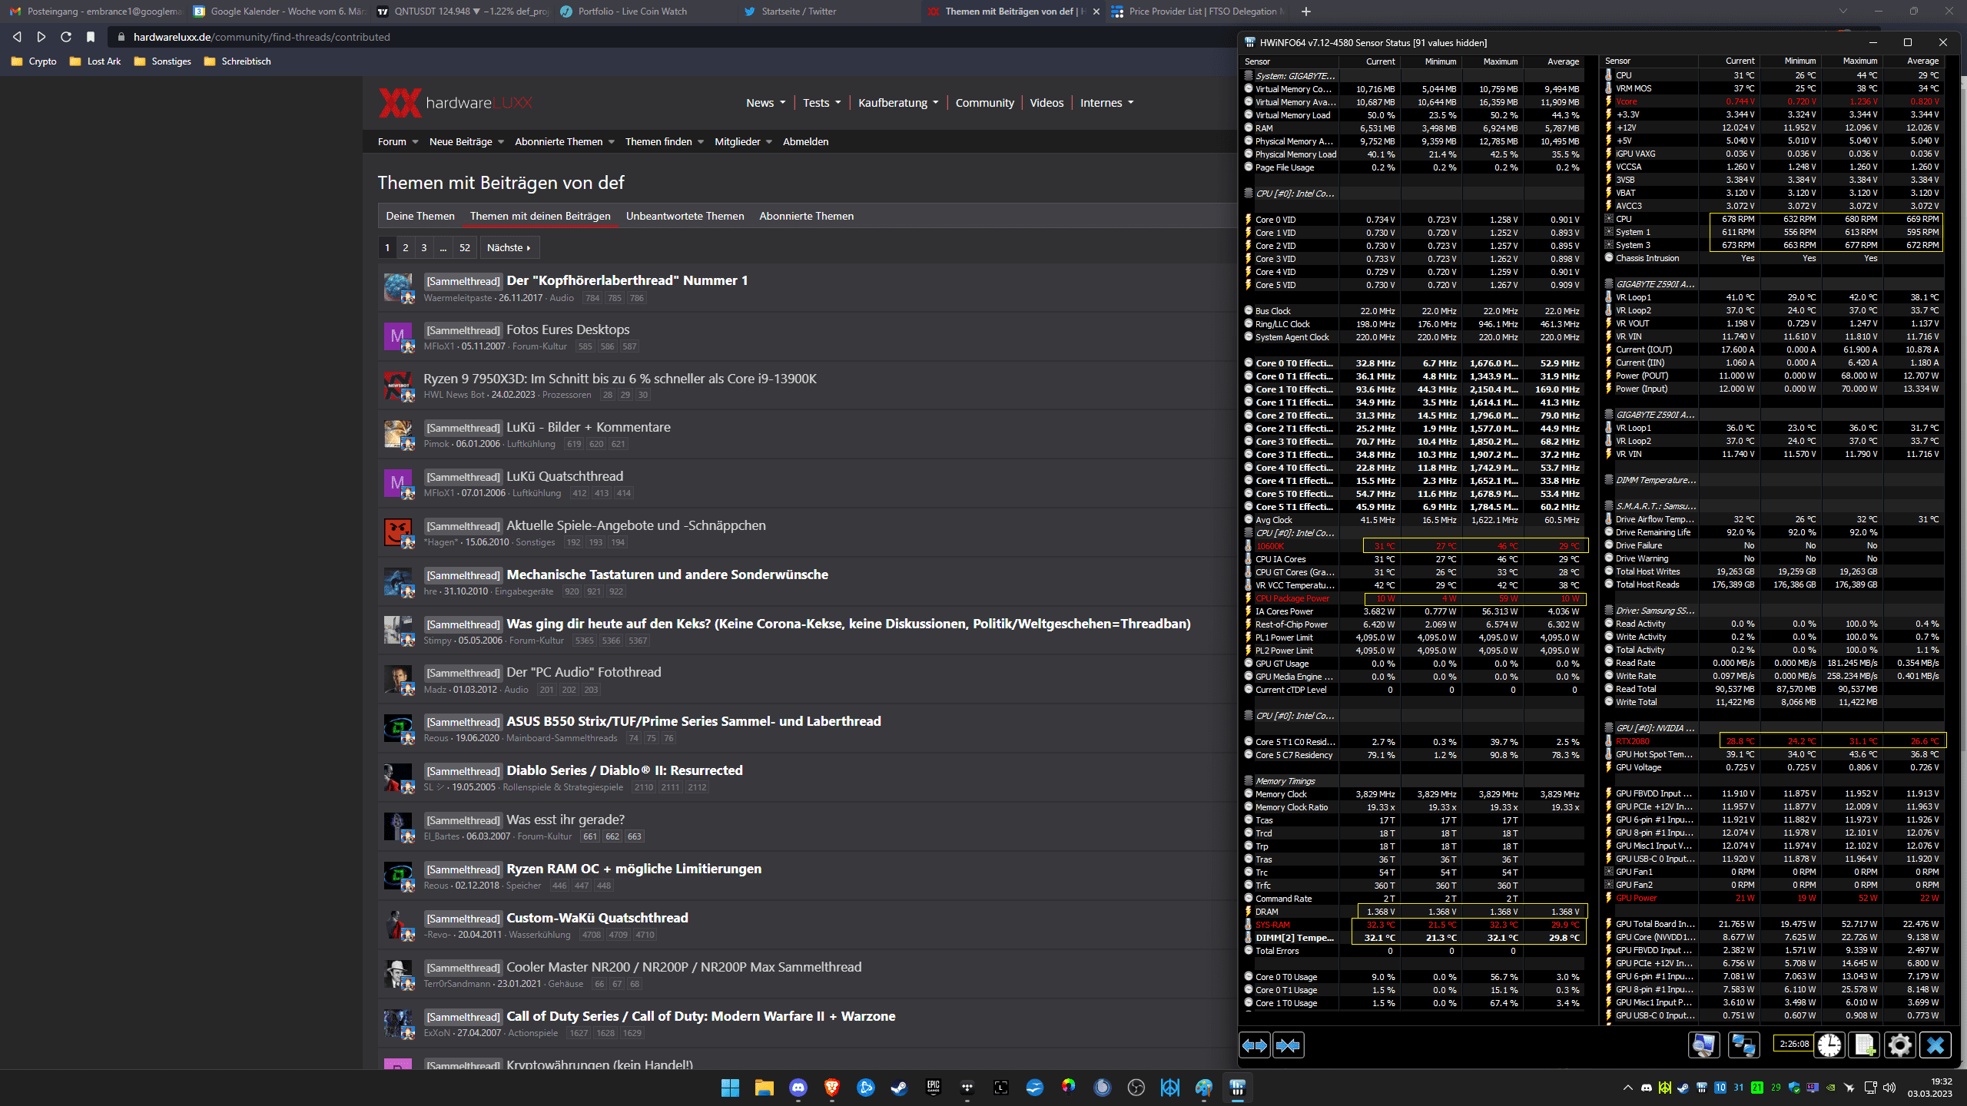Screen dimensions: 1967x1106
Task: Click blue X close sensors button in HWiNFO
Action: point(1935,1045)
